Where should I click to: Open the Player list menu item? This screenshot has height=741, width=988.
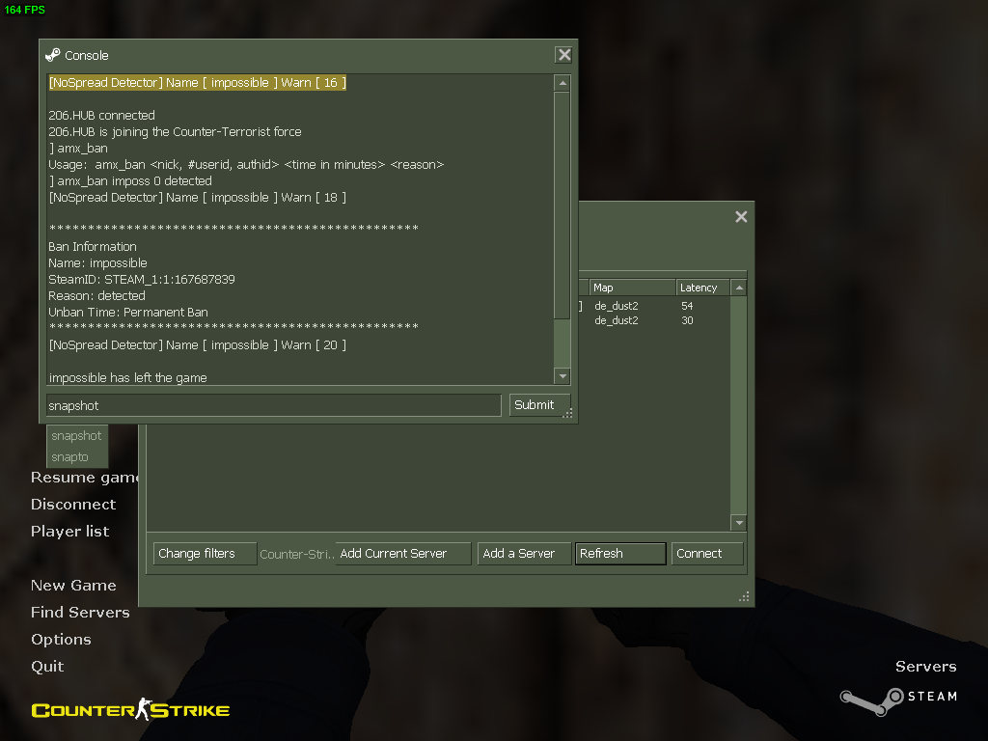point(69,532)
